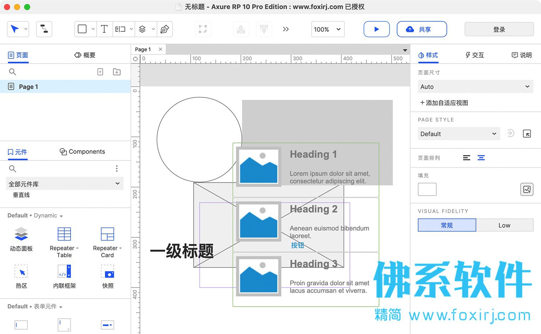Viewport: 541px width, 334px height.
Task: Click 添加自适应视图 link
Action: coord(444,103)
